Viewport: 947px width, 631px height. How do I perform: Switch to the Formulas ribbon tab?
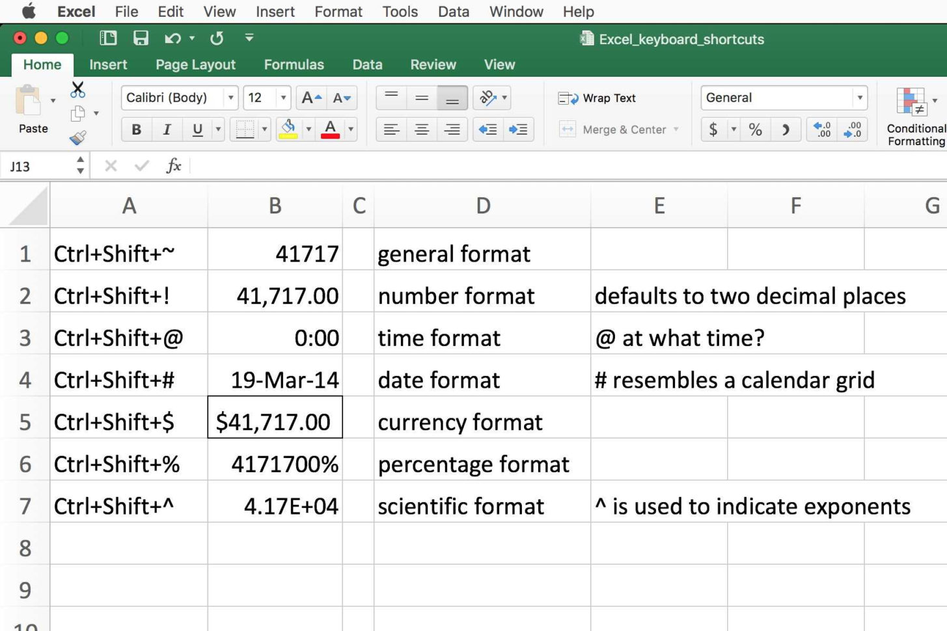coord(294,64)
